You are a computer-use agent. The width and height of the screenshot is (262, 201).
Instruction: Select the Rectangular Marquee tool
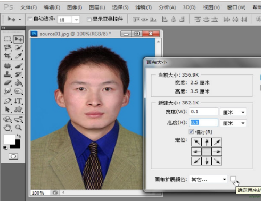pyautogui.click(x=7, y=39)
